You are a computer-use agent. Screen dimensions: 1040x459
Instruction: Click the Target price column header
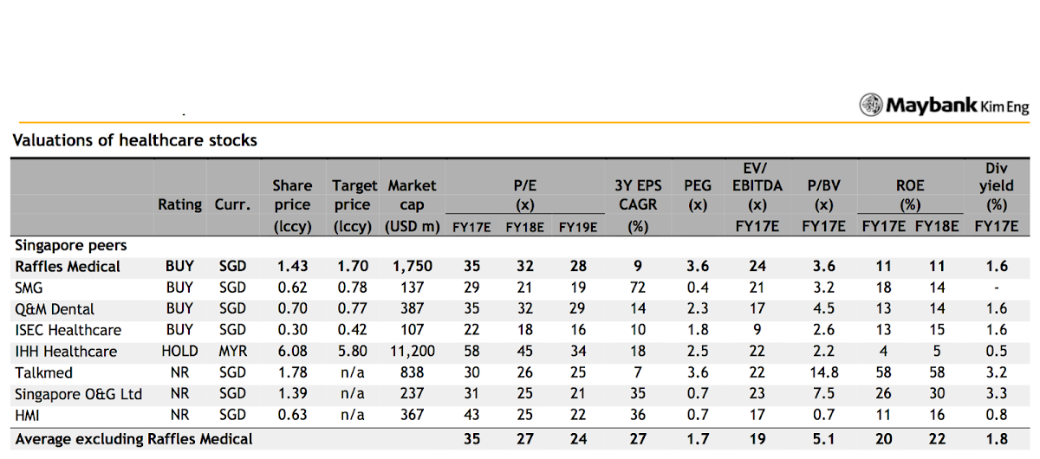(x=354, y=205)
